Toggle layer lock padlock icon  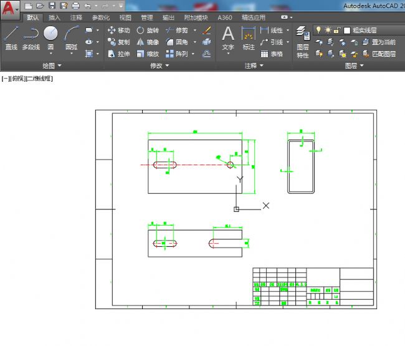click(336, 30)
